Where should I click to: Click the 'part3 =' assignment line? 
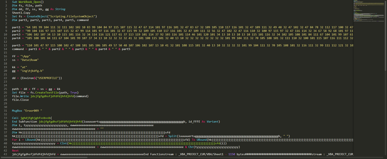coord(183,34)
